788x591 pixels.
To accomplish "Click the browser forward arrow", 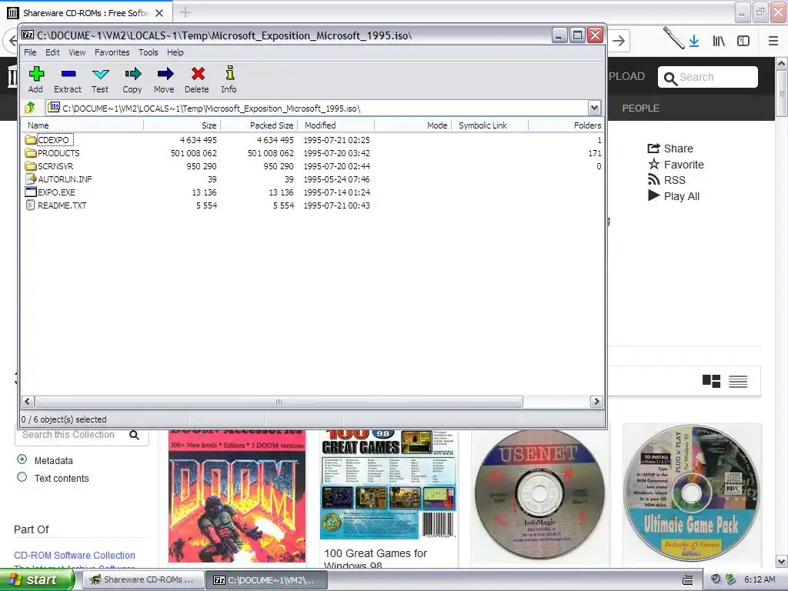I will (x=619, y=41).
